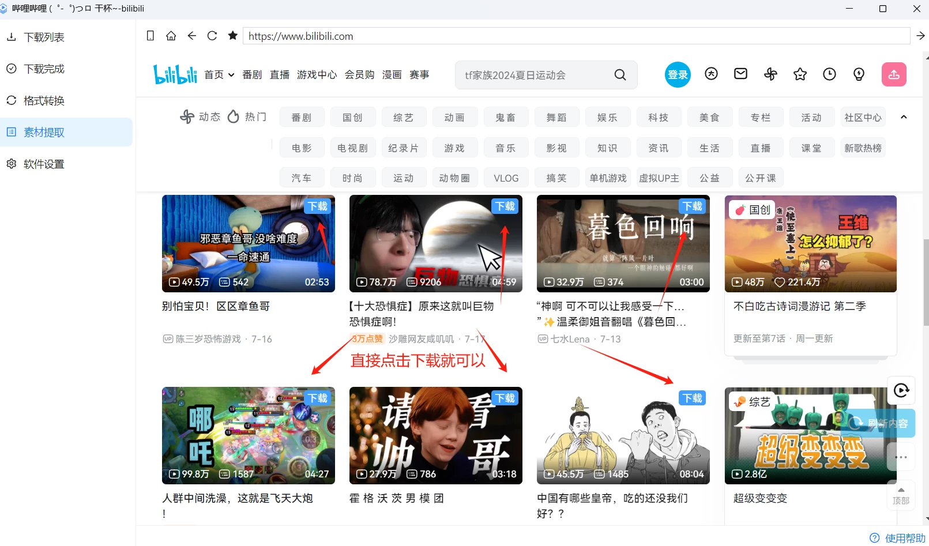Open the creation center lightbulb icon
This screenshot has width=929, height=546.
tap(859, 74)
